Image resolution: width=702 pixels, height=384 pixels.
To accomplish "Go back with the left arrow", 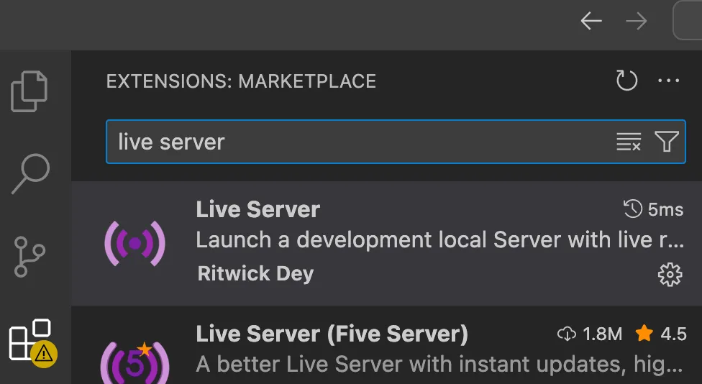I will point(591,21).
